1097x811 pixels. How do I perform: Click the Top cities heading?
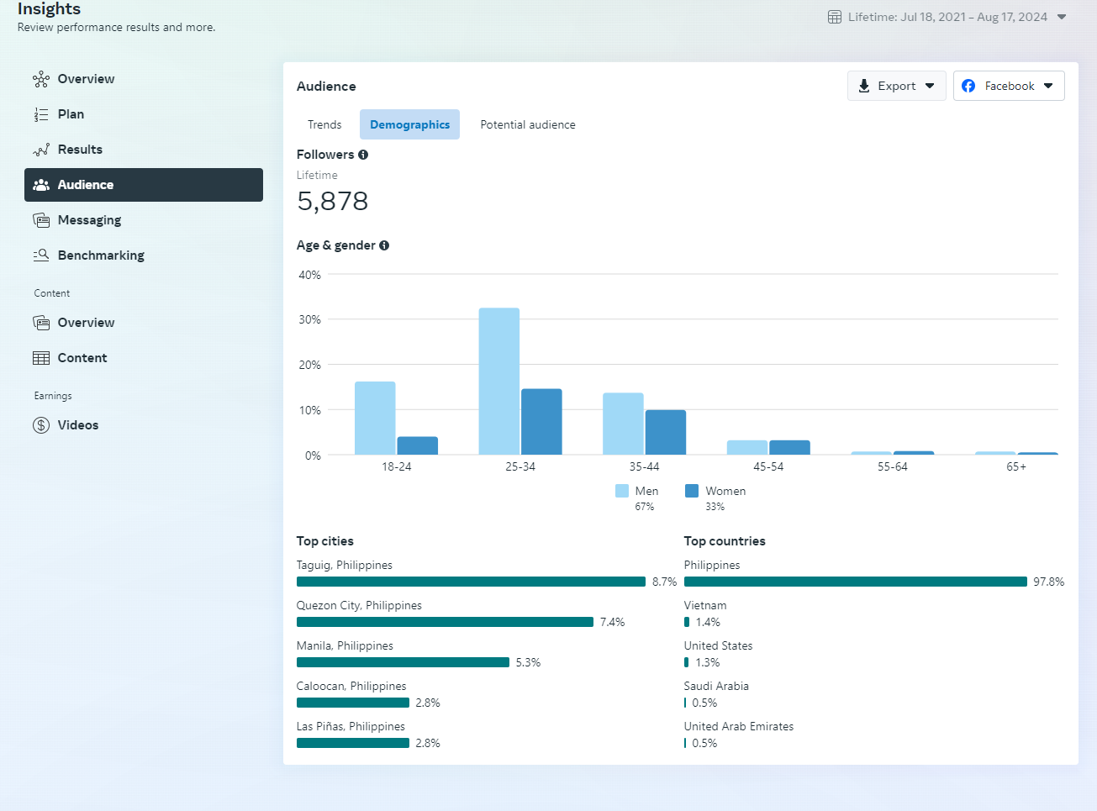click(325, 541)
